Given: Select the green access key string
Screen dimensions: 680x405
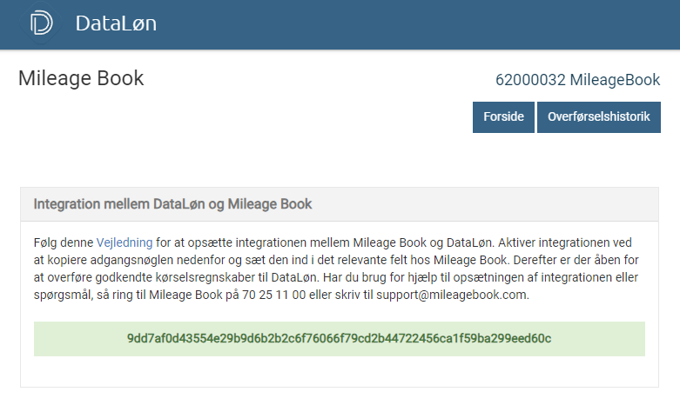Looking at the screenshot, I should [340, 338].
